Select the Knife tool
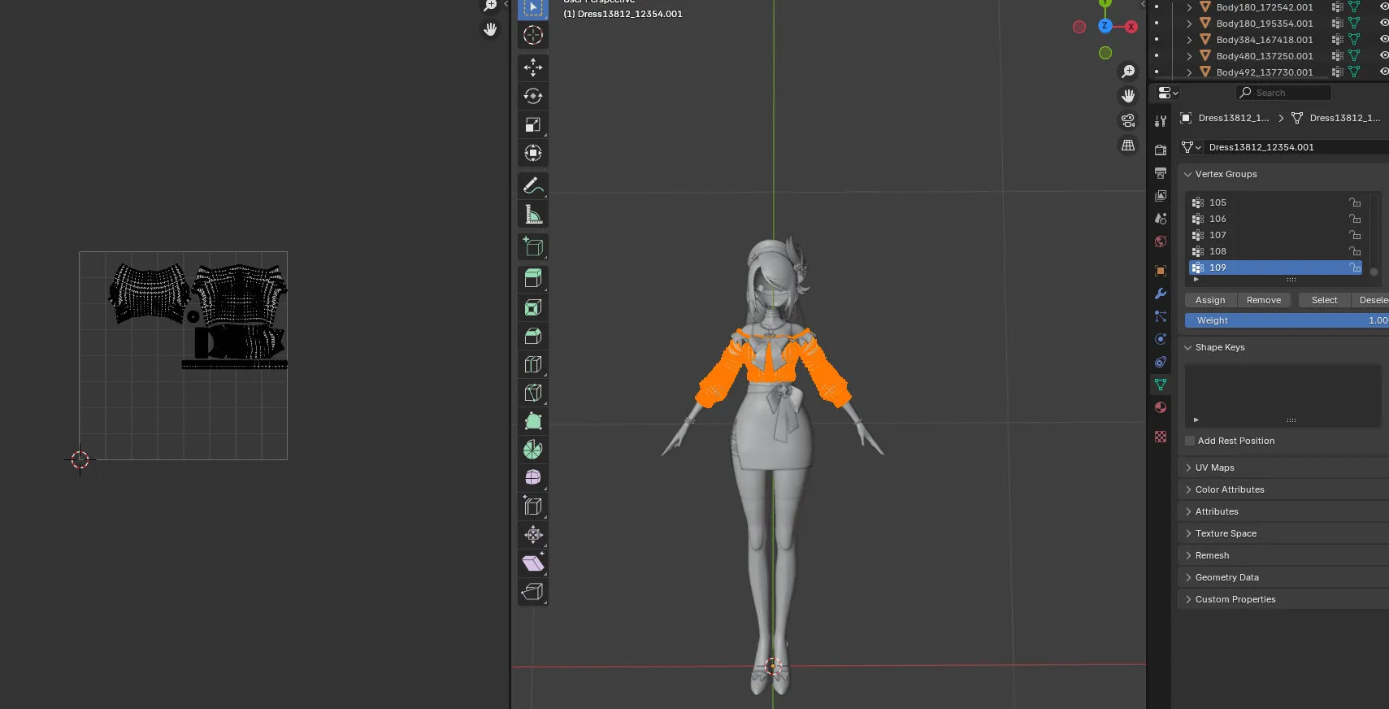 click(533, 393)
